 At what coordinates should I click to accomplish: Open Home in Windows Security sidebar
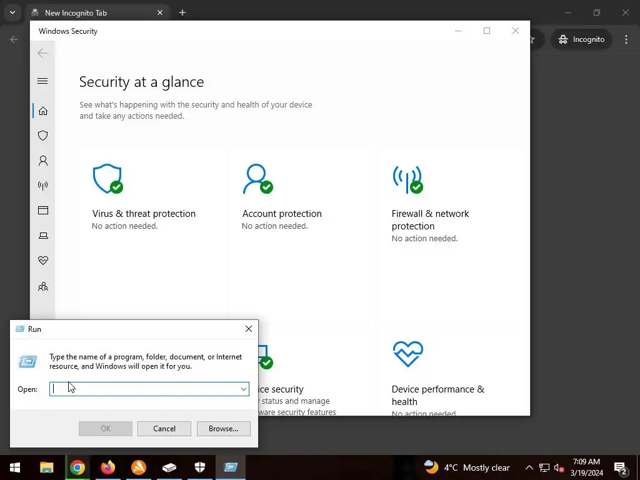point(43,111)
